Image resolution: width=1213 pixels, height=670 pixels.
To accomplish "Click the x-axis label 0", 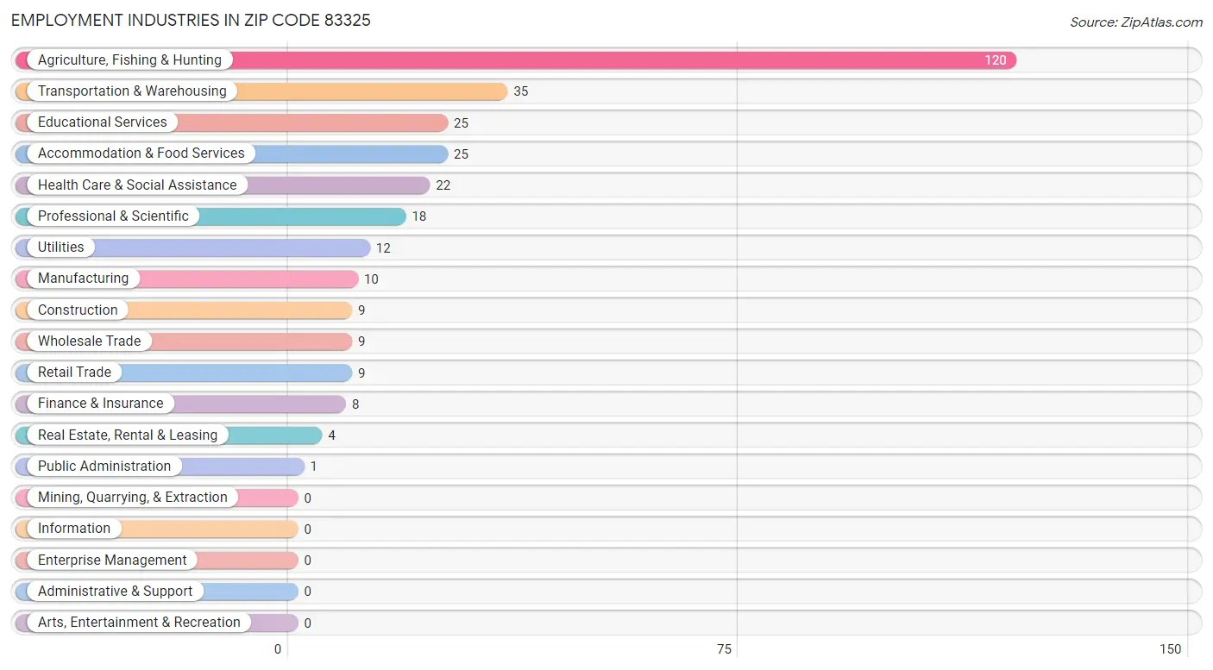I will (x=279, y=649).
